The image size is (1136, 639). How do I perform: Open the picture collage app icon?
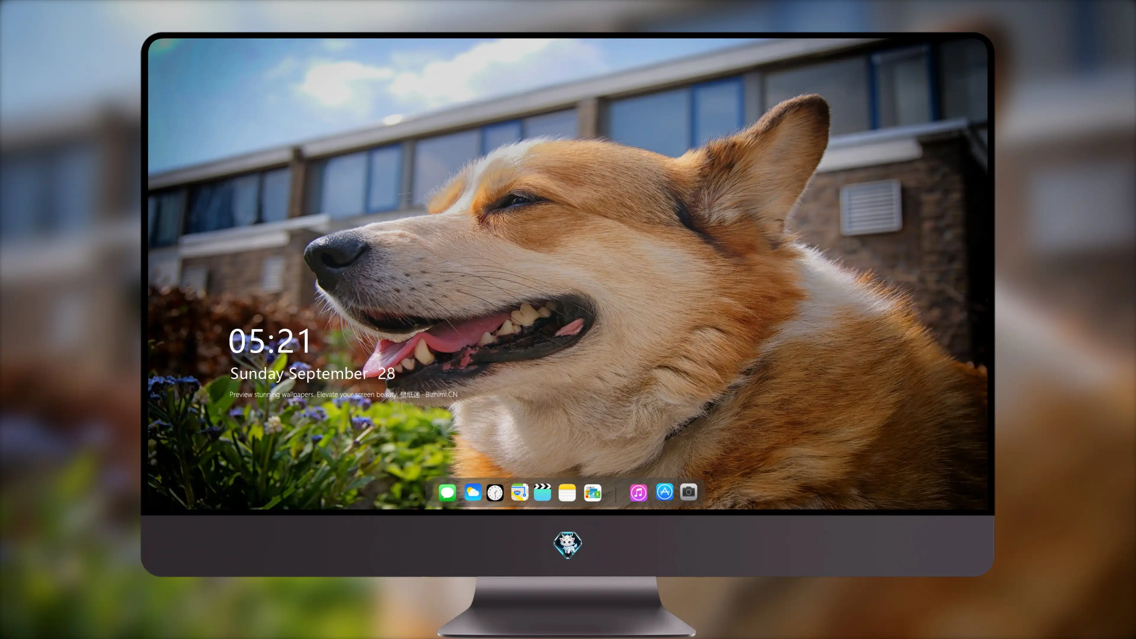(x=593, y=493)
